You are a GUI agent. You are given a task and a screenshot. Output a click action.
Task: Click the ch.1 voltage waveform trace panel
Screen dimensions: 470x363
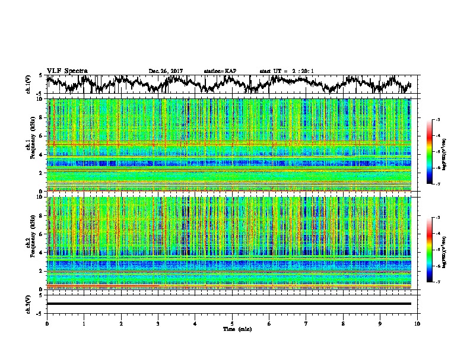click(233, 84)
